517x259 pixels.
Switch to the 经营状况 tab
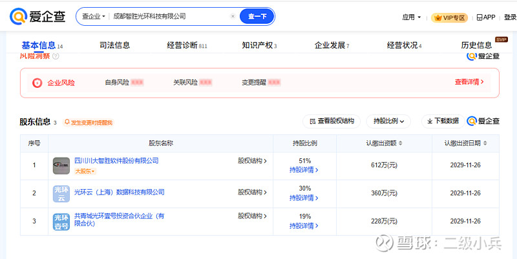coord(404,45)
